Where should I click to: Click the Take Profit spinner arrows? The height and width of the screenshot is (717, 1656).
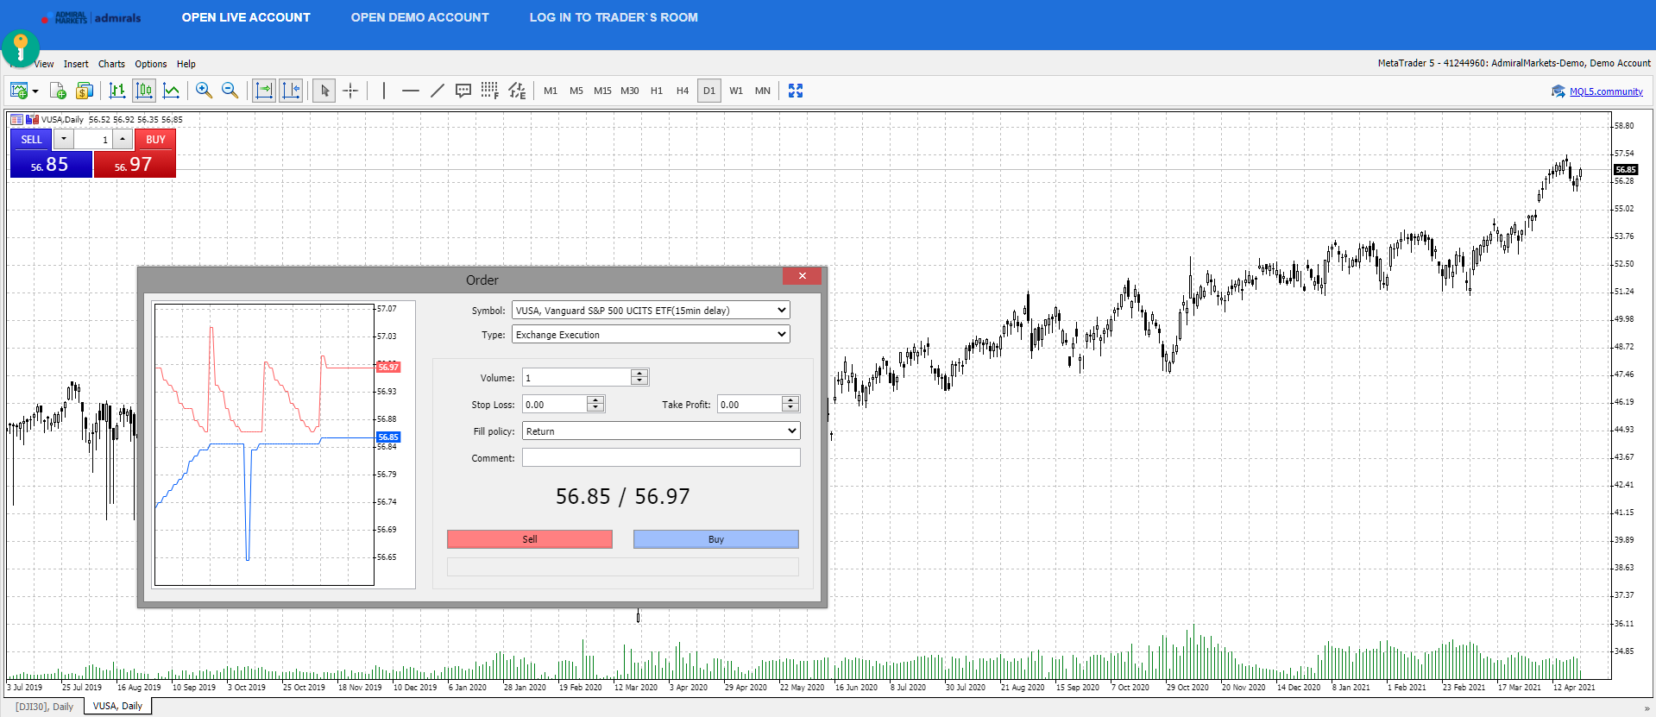coord(790,404)
